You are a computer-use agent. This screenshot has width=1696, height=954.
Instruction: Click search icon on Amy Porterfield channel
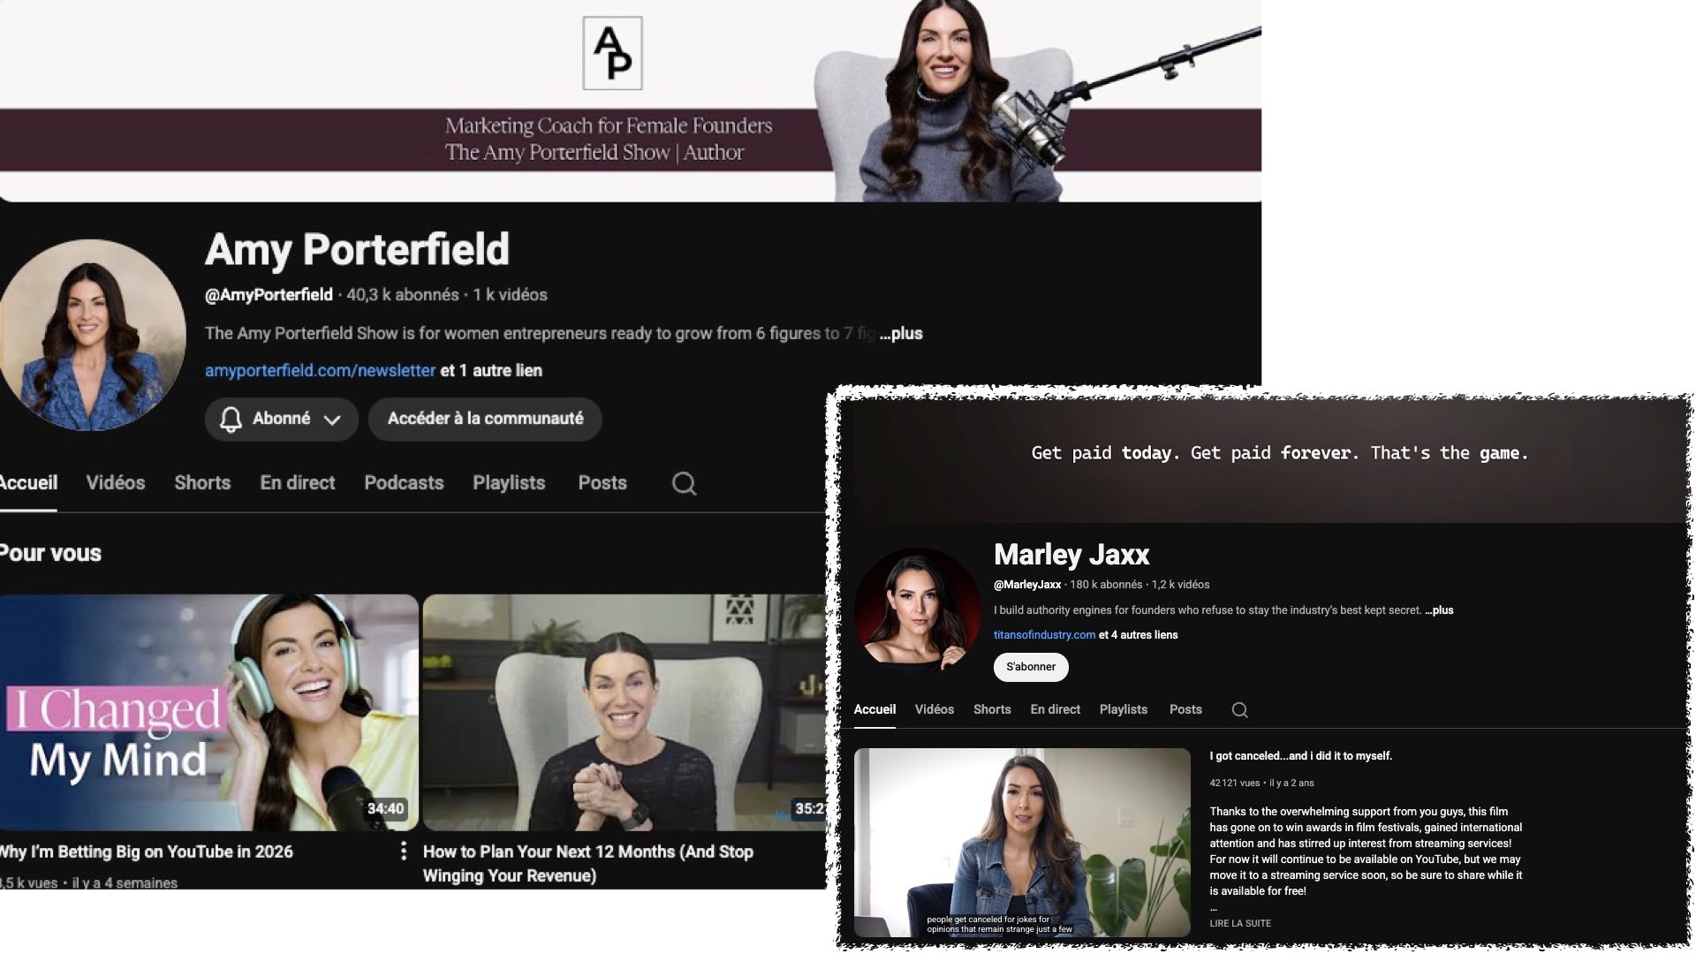tap(684, 483)
